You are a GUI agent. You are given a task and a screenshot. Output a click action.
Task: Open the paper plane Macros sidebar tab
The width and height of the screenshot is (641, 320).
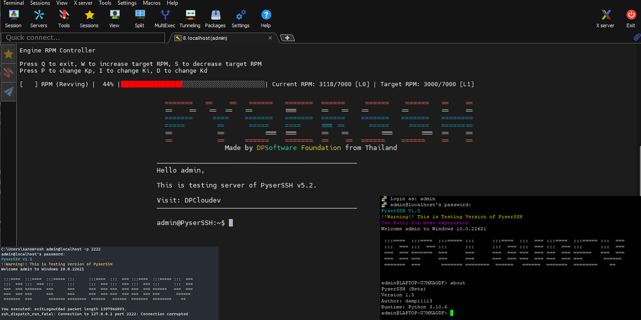pos(9,91)
